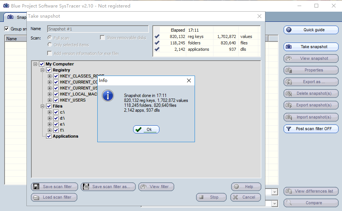The image size is (342, 211).
Task: Expand the c:\ drive node
Action: [x=49, y=112]
